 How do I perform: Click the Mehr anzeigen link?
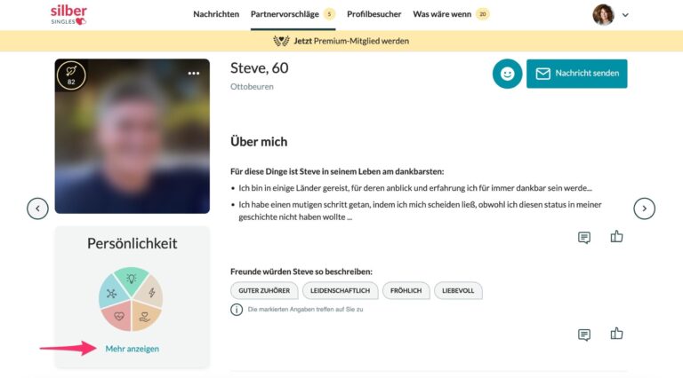(x=132, y=349)
